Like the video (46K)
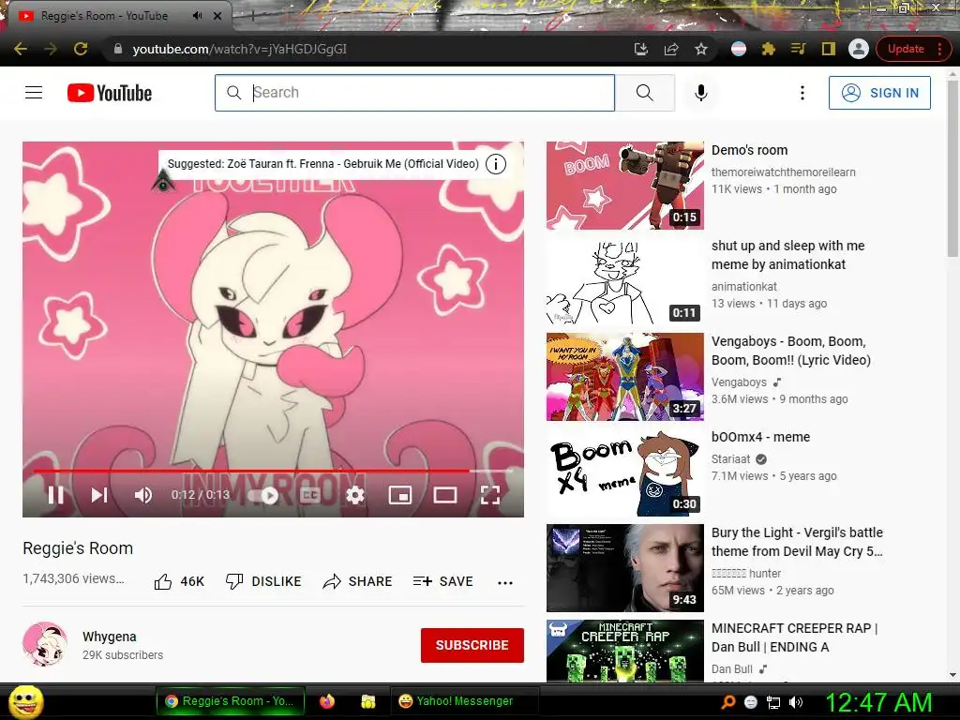 click(x=179, y=581)
